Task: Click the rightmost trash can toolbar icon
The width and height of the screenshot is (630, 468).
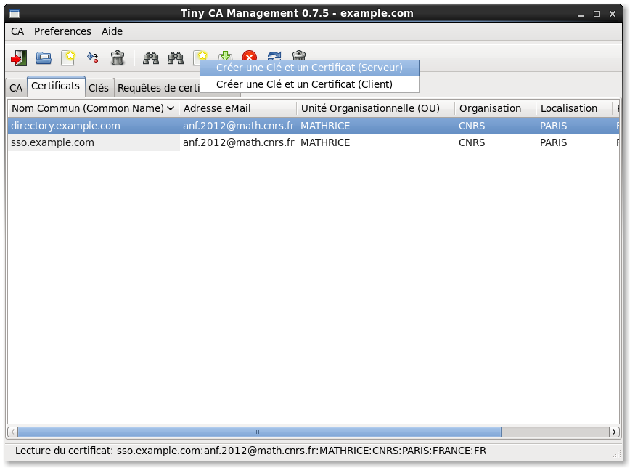Action: 298,57
